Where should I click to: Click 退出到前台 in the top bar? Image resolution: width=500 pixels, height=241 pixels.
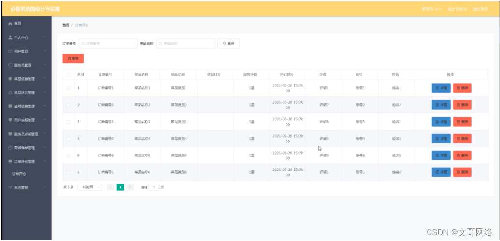(457, 9)
